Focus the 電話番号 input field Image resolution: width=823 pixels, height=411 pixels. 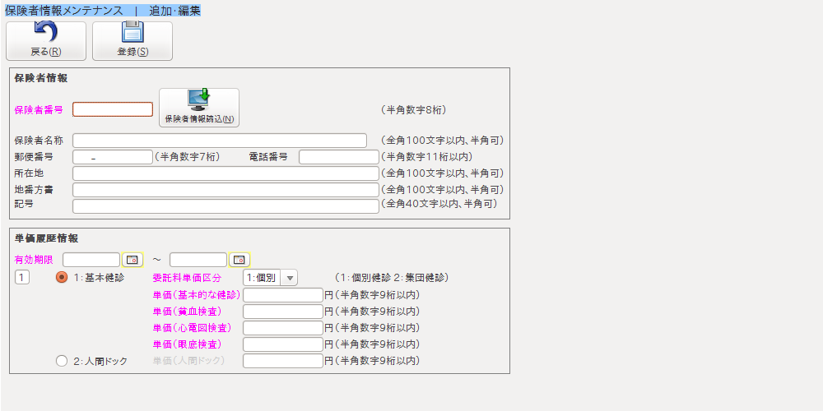click(x=338, y=157)
